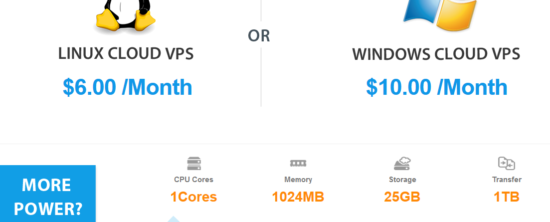
Task: Click the CPU Cores server icon
Action: [x=193, y=164]
